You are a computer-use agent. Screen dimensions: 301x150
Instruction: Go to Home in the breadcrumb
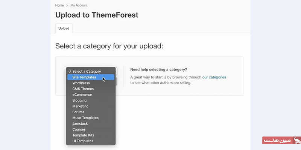tap(59, 5)
